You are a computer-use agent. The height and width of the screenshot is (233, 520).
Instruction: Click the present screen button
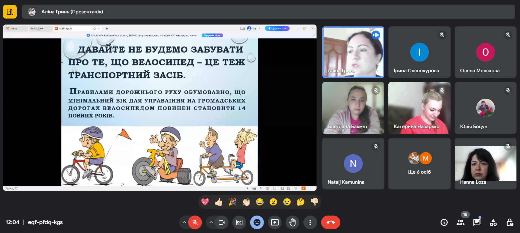(275, 222)
